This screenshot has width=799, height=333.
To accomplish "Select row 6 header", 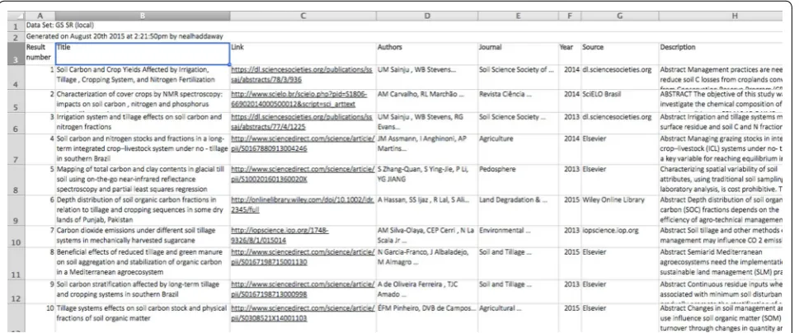I will pyautogui.click(x=16, y=123).
